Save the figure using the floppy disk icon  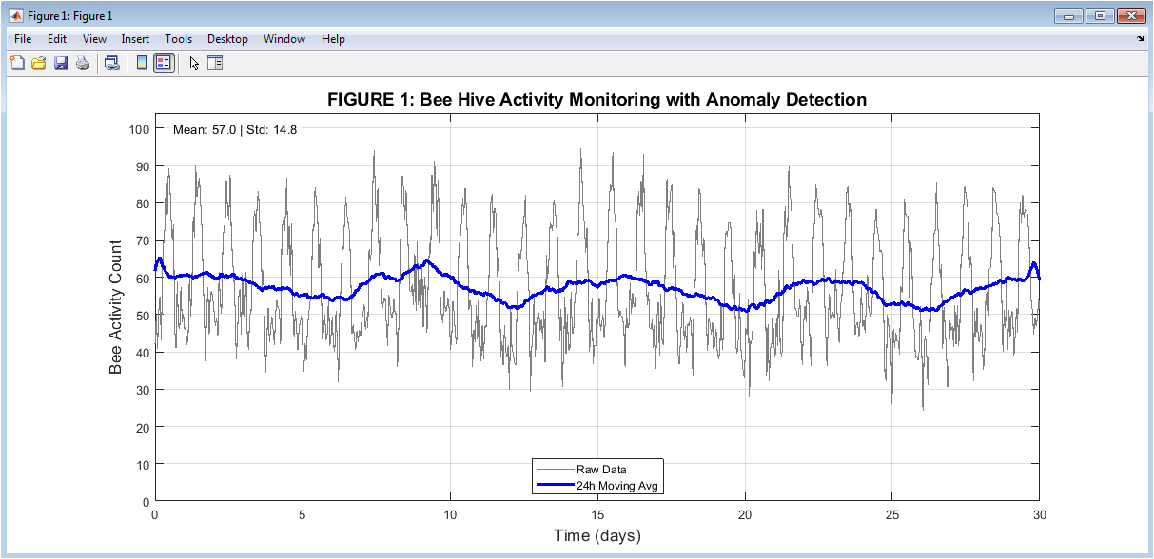tap(61, 64)
